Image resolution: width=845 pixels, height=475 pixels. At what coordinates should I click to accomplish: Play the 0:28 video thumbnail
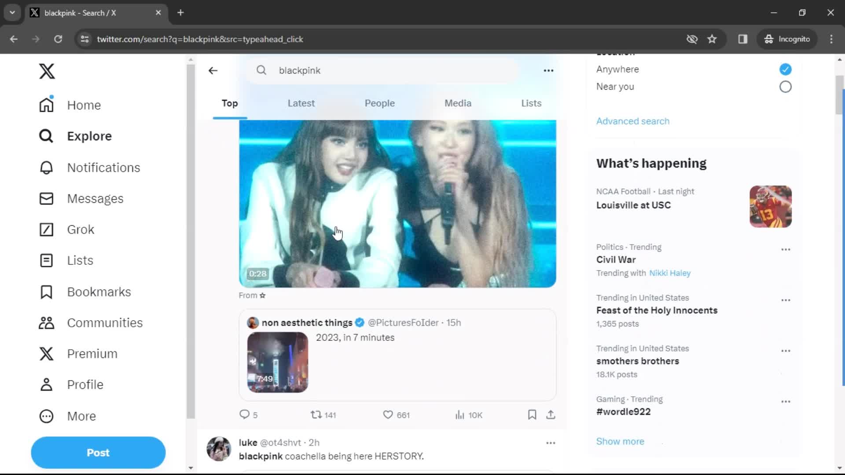pyautogui.click(x=397, y=204)
